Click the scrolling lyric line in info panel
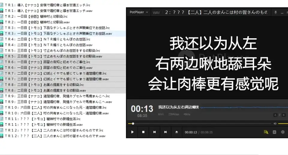Viewport: 288px width, 155px height. tap(178, 107)
